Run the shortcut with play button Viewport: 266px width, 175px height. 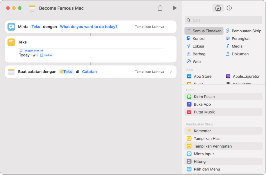pos(175,8)
